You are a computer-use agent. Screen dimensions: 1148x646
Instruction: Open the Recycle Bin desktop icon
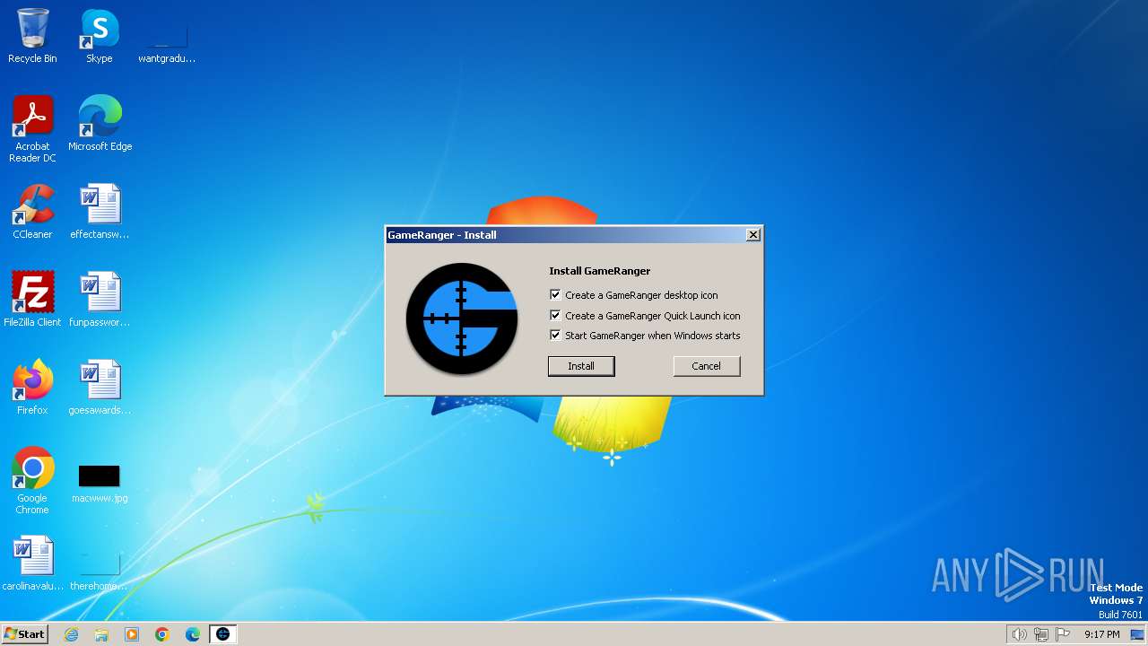(32, 36)
